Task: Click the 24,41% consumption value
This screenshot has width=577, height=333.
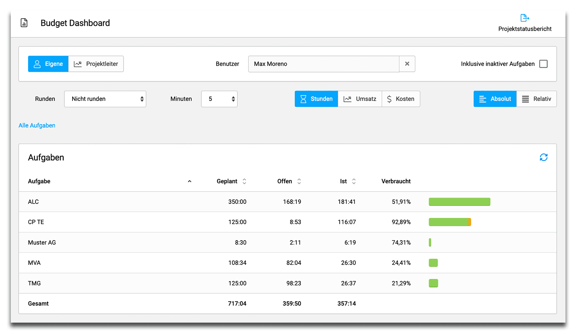Action: (x=401, y=263)
